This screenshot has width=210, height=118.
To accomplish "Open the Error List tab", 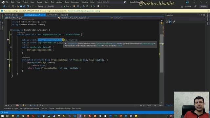I will pyautogui.click(x=44, y=108).
